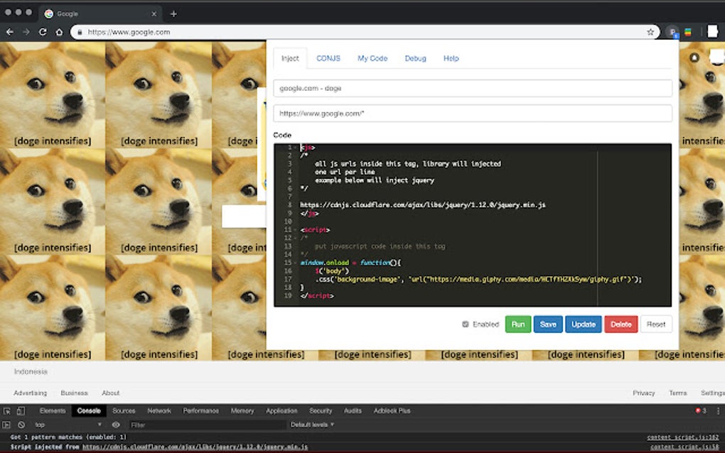Click the script name field 'google.com - doge'
725x453 pixels.
click(473, 88)
